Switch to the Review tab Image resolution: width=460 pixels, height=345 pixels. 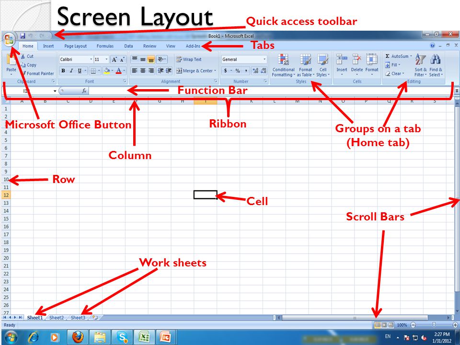pyautogui.click(x=149, y=46)
